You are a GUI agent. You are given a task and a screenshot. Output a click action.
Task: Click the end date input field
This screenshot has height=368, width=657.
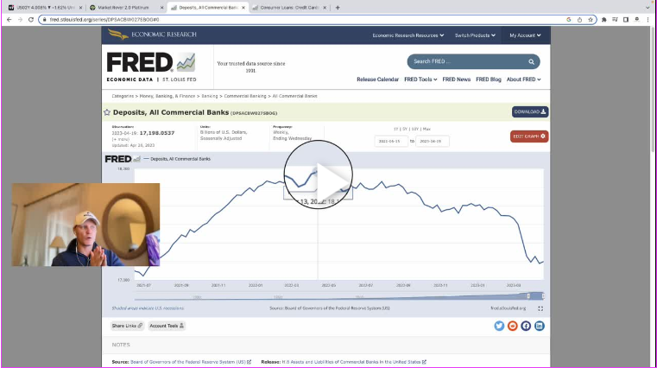[432, 142]
